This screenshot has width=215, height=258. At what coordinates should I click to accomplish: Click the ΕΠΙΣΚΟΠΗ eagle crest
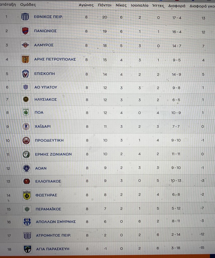(x=26, y=74)
